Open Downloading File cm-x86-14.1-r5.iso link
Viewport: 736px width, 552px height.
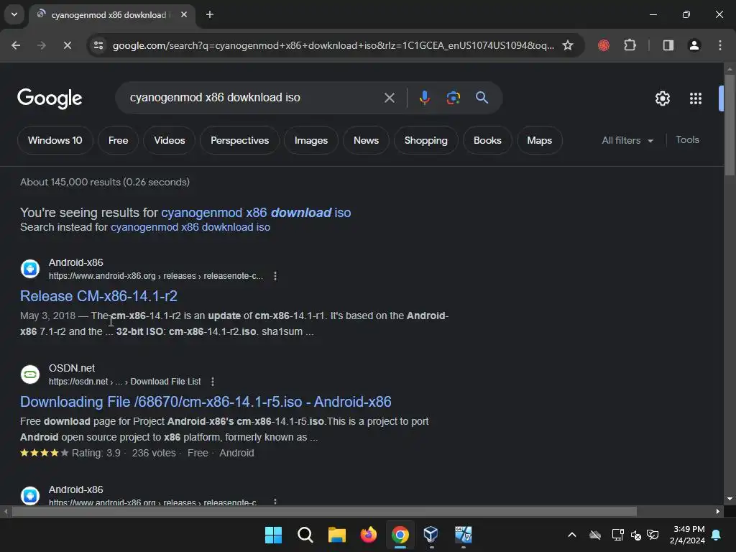206,402
